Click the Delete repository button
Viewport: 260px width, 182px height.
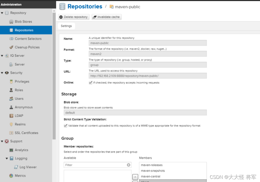click(x=74, y=17)
